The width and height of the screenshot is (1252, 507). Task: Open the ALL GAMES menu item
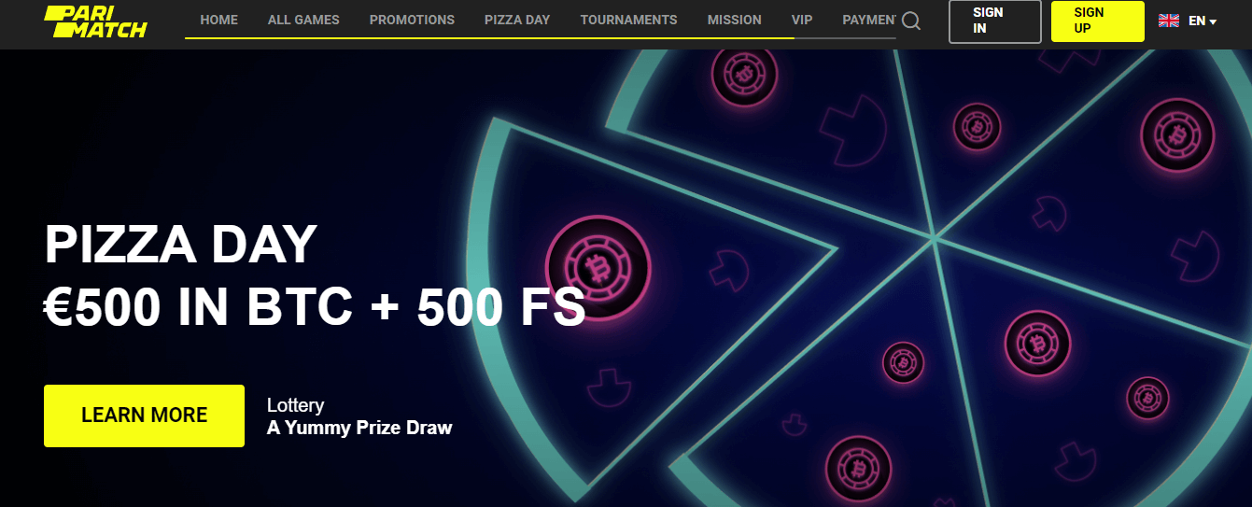tap(303, 20)
